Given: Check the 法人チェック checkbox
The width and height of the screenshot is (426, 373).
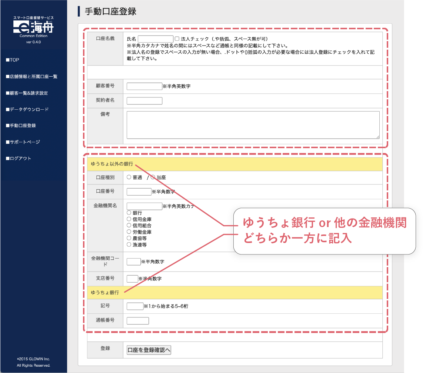Looking at the screenshot, I should coord(177,38).
